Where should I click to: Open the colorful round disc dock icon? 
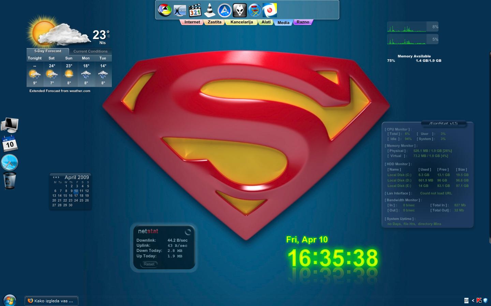coord(165,10)
